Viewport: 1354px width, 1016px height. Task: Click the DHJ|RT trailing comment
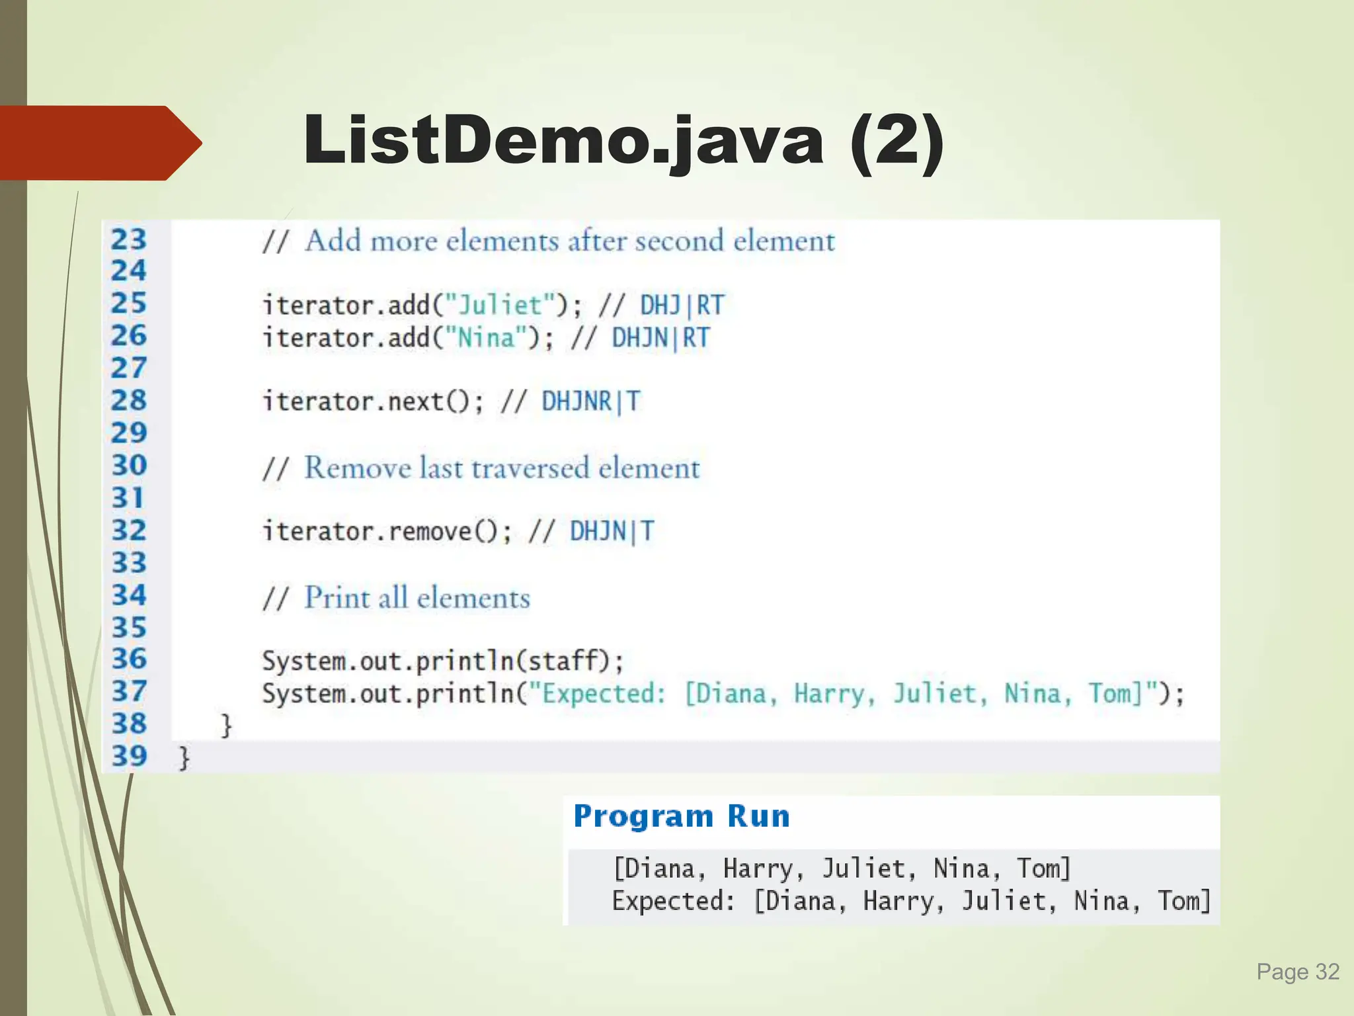click(x=682, y=306)
